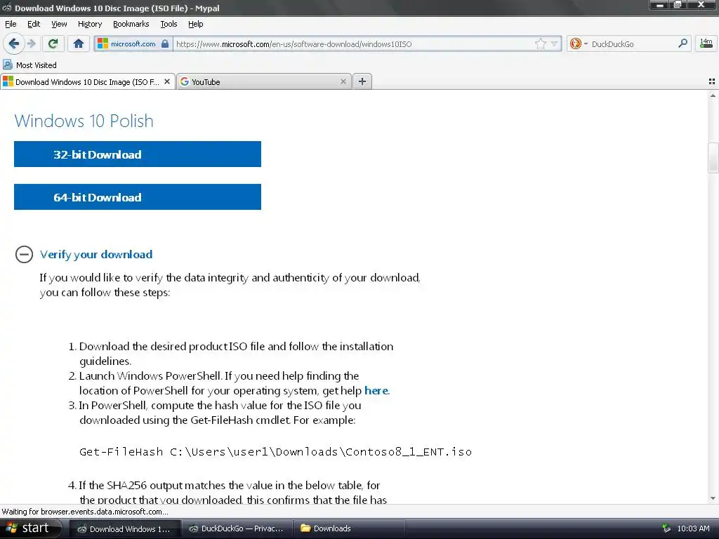Open the URL history dropdown arrow
The height and width of the screenshot is (539, 719).
(x=555, y=44)
